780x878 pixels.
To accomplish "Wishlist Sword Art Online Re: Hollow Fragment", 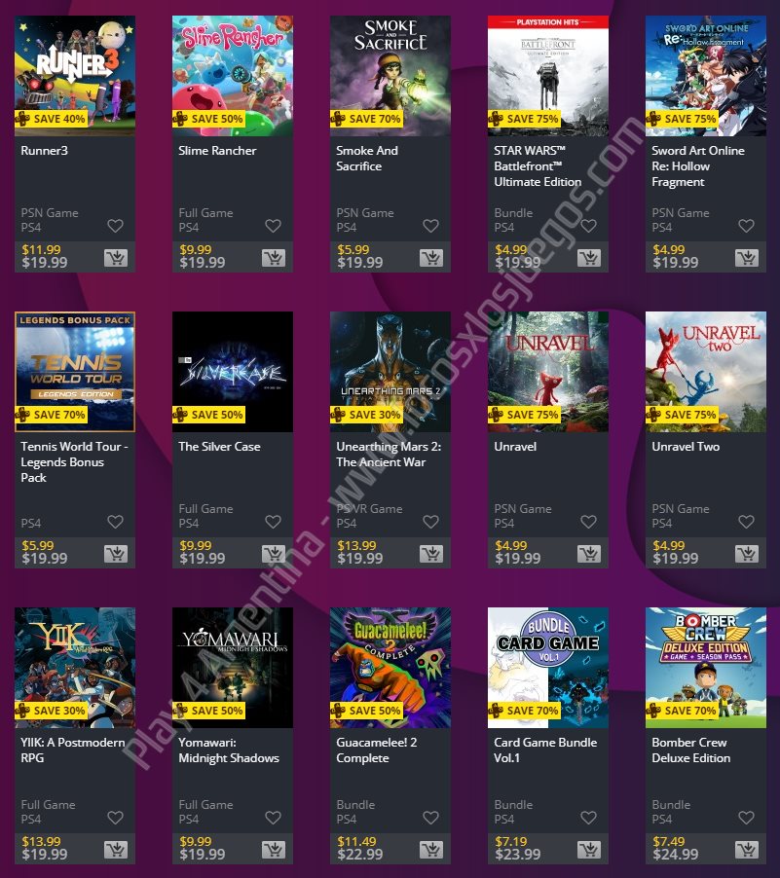I will [746, 226].
